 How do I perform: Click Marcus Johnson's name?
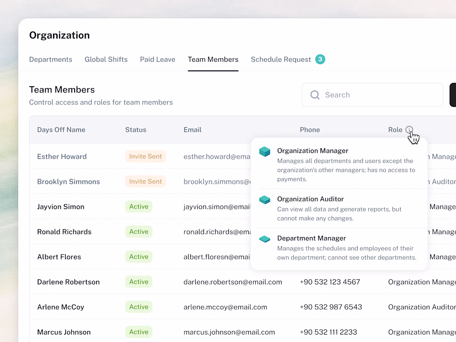(64, 332)
